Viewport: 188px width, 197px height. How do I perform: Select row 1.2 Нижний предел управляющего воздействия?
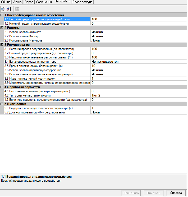tap(47, 24)
